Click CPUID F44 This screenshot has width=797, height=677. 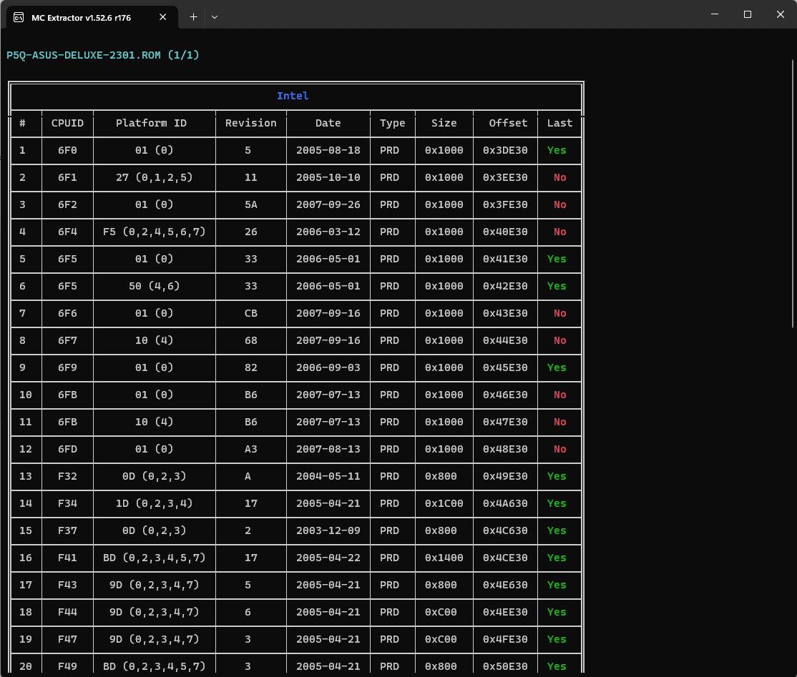pyautogui.click(x=67, y=612)
